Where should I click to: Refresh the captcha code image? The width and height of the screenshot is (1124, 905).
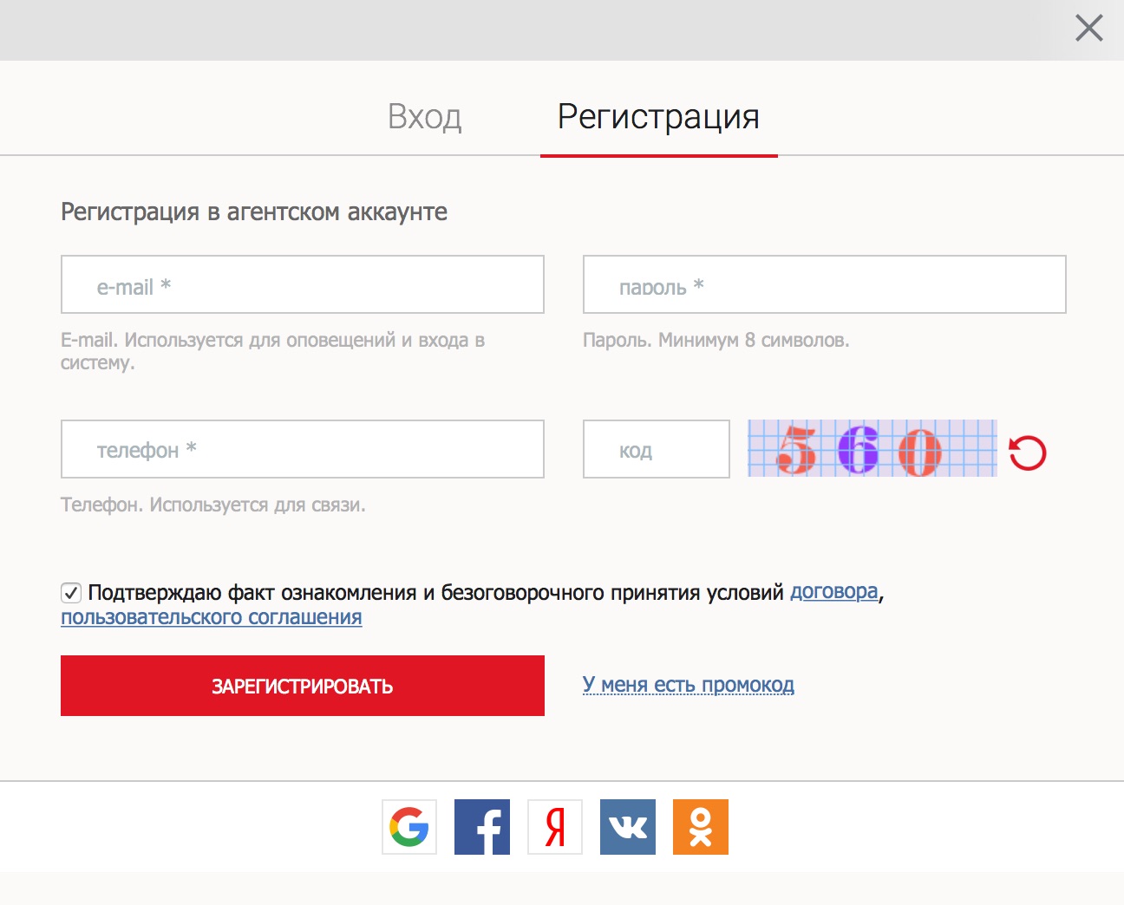(1028, 452)
